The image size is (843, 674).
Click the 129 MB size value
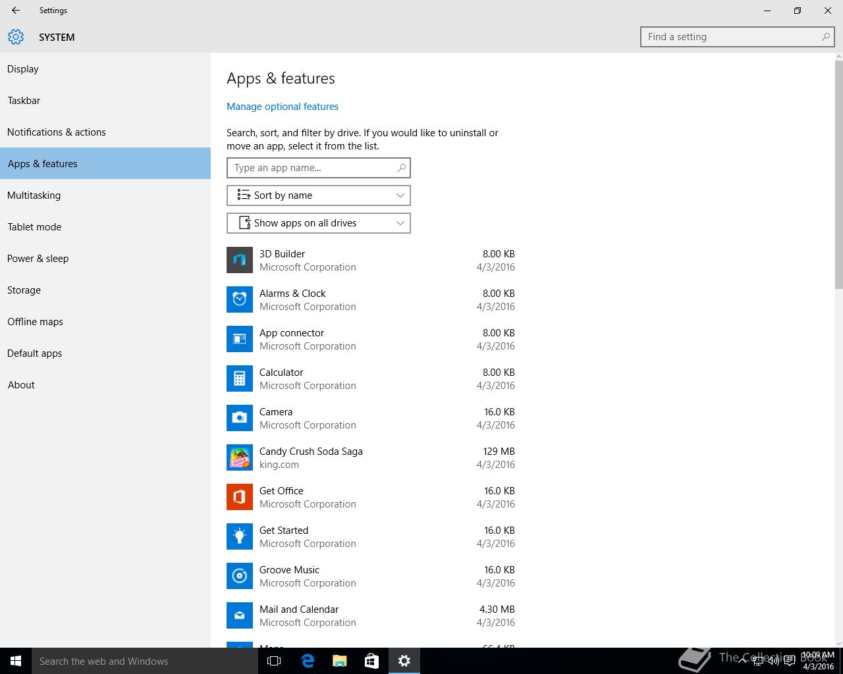[x=499, y=452]
